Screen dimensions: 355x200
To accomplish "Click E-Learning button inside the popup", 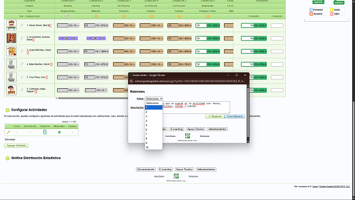I will coord(176,129).
